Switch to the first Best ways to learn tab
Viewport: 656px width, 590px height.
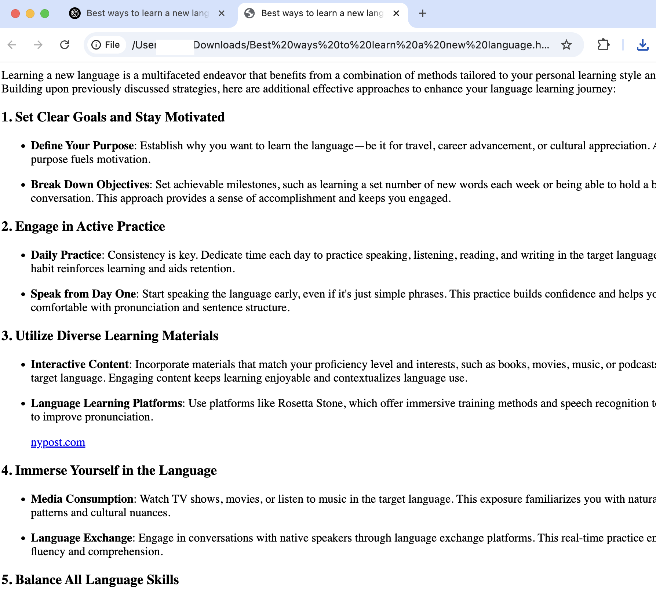coord(147,13)
